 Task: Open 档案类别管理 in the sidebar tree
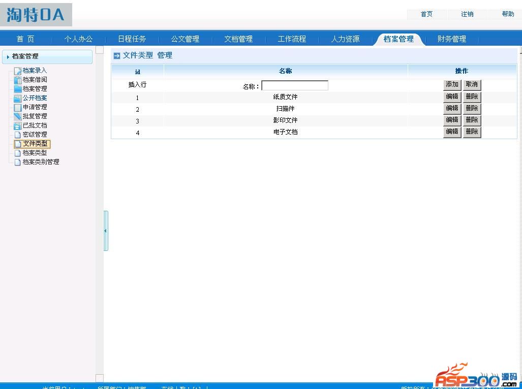(41, 162)
